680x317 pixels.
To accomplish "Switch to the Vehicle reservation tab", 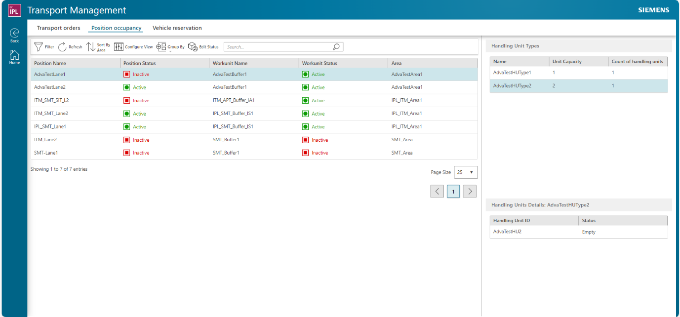I will coord(177,28).
